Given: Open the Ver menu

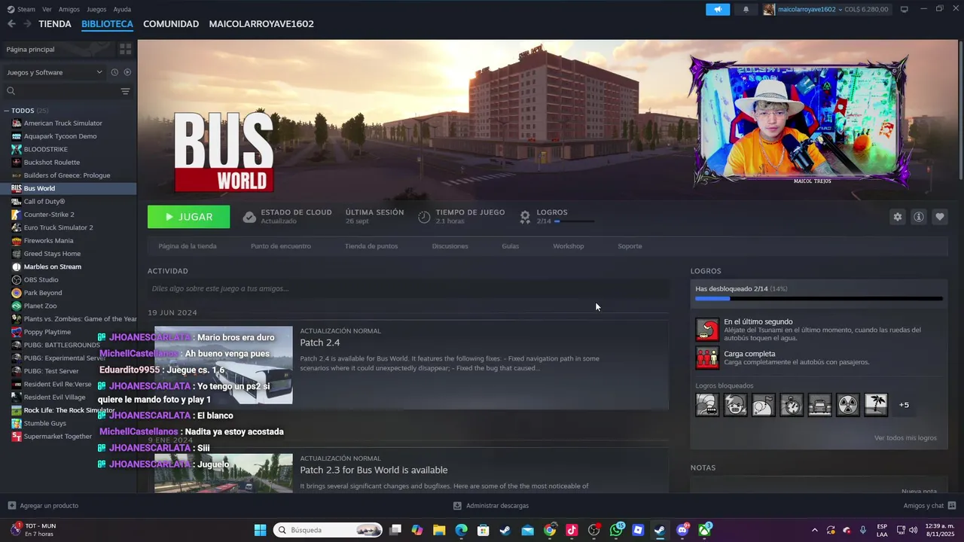Looking at the screenshot, I should tap(47, 9).
